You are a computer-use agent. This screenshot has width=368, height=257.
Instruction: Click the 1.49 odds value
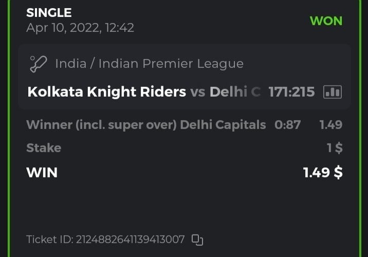[x=330, y=124]
